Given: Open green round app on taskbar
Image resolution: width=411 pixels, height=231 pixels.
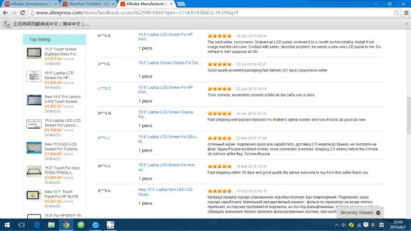Looking at the screenshot, I should pyautogui.click(x=81, y=225).
